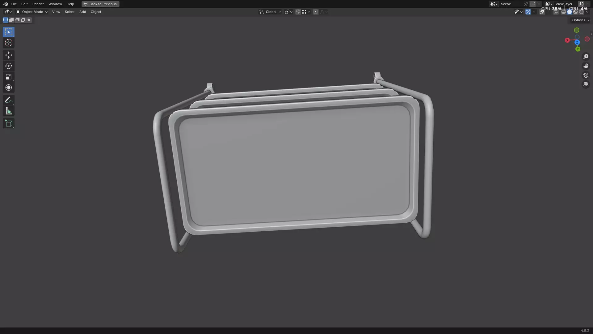Open the viewport View menu
Viewport: 593px width, 334px height.
[56, 12]
